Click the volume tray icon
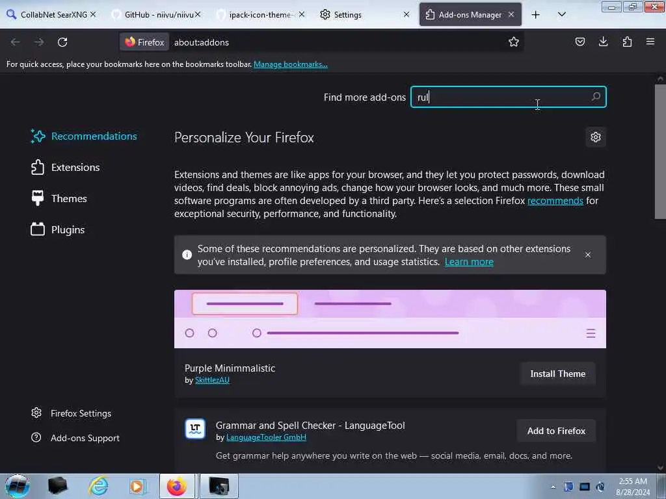The width and height of the screenshot is (666, 499). coord(600,487)
